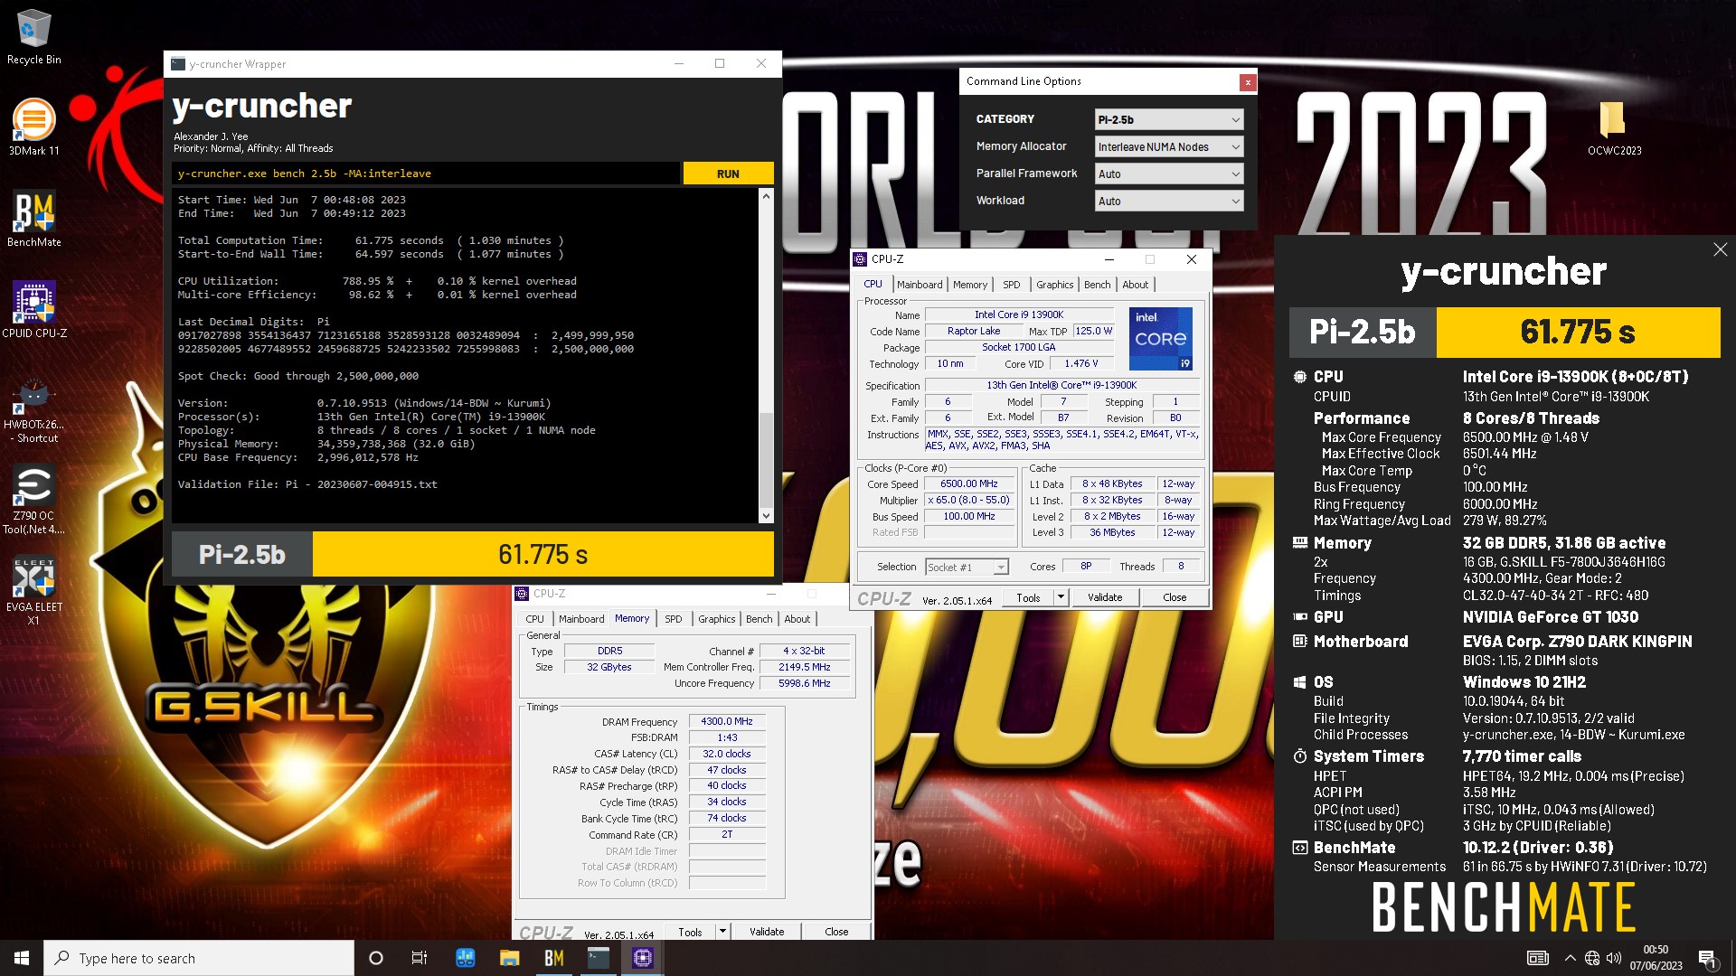
Task: Select Memory tab in front CPU-Z window
Action: 970,285
